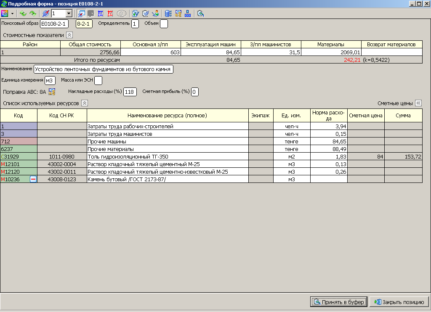The width and height of the screenshot is (431, 312).
Task: Click the coins stack toolbar icon
Action: click(x=178, y=13)
